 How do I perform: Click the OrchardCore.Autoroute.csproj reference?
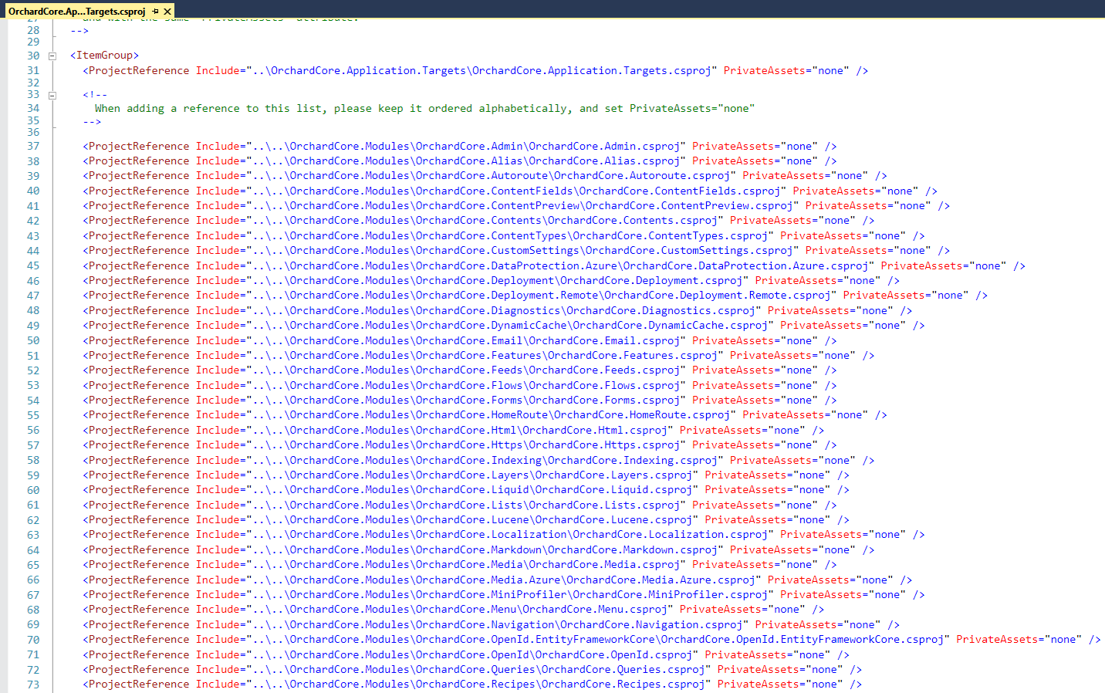point(485,176)
